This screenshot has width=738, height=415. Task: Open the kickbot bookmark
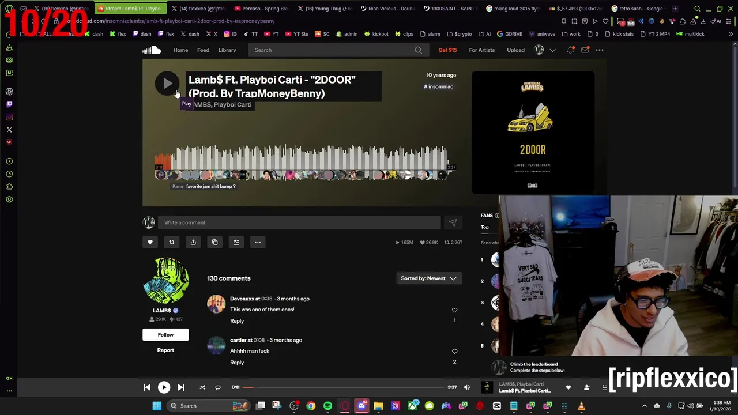click(375, 34)
